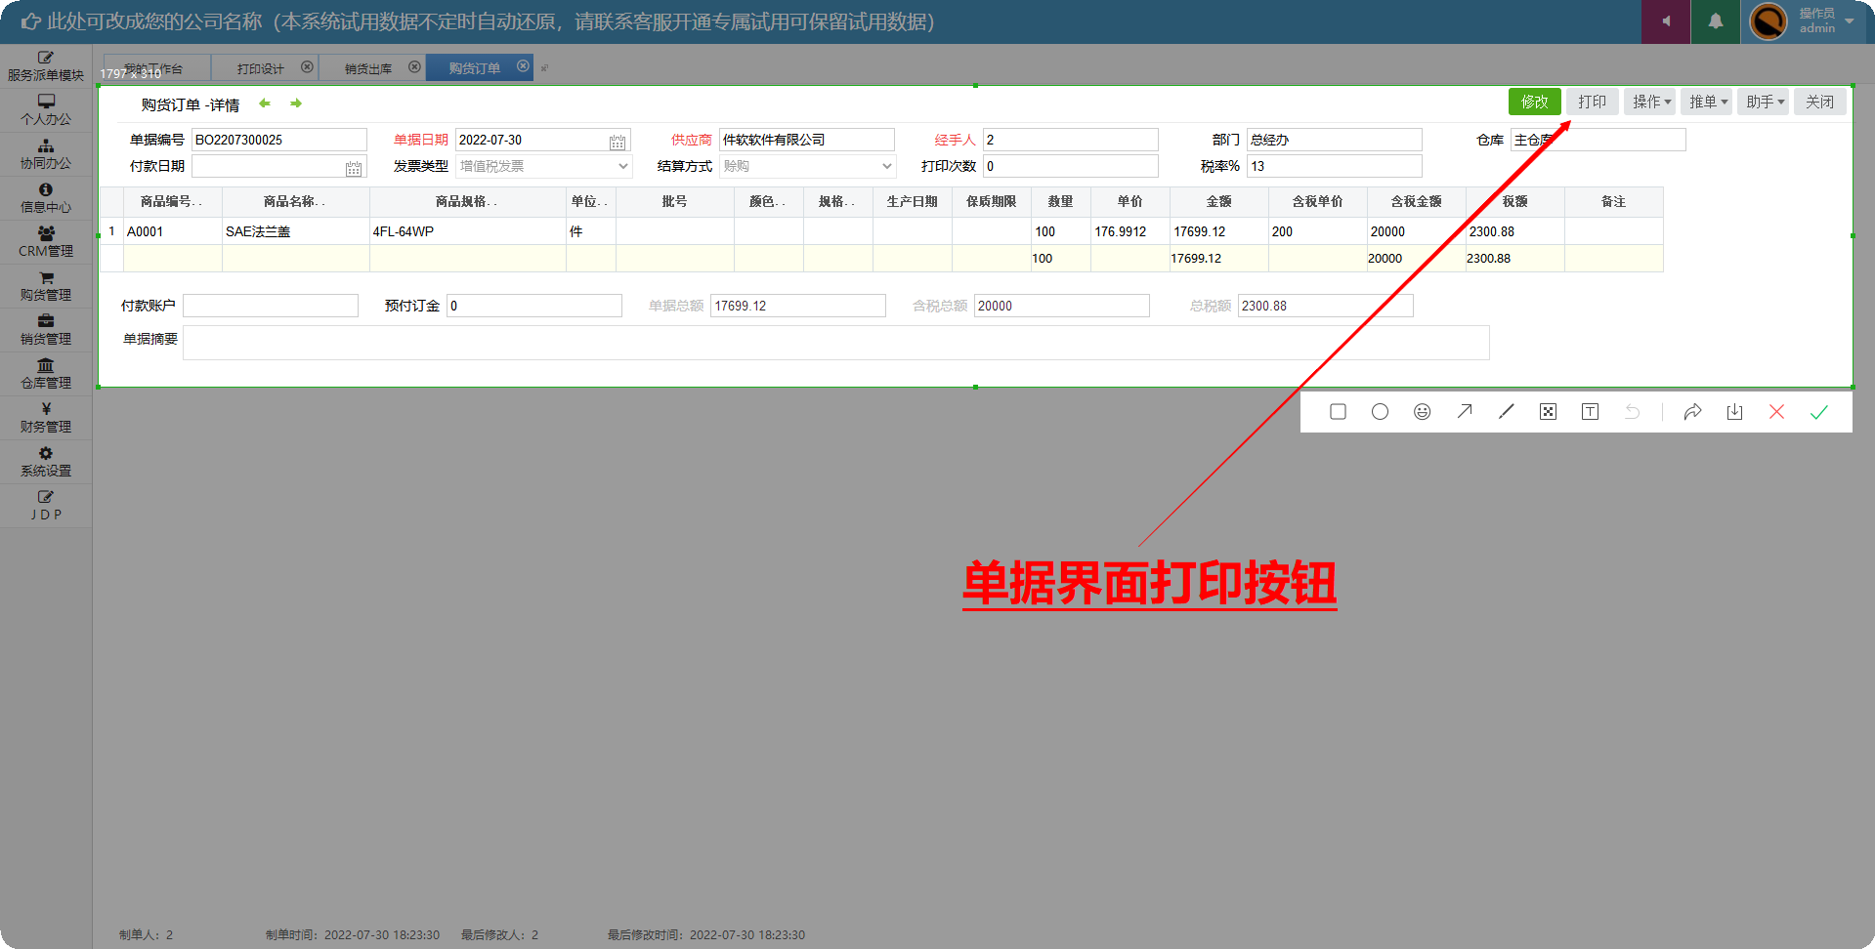Viewport: 1875px width, 949px height.
Task: Click the 供应商 input field
Action: click(807, 140)
